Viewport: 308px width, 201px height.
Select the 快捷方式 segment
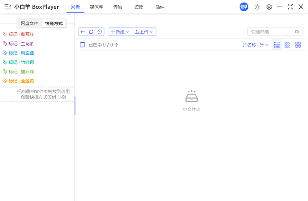coord(54,24)
